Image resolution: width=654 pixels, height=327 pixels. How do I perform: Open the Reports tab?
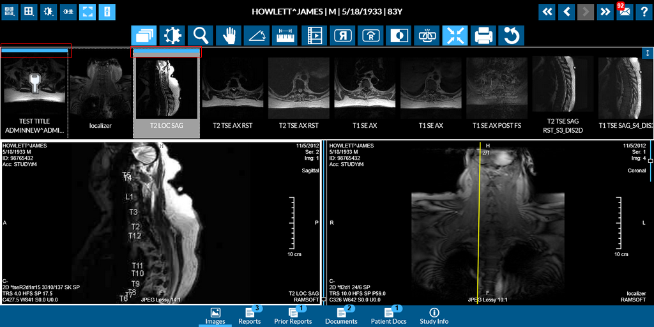point(250,316)
